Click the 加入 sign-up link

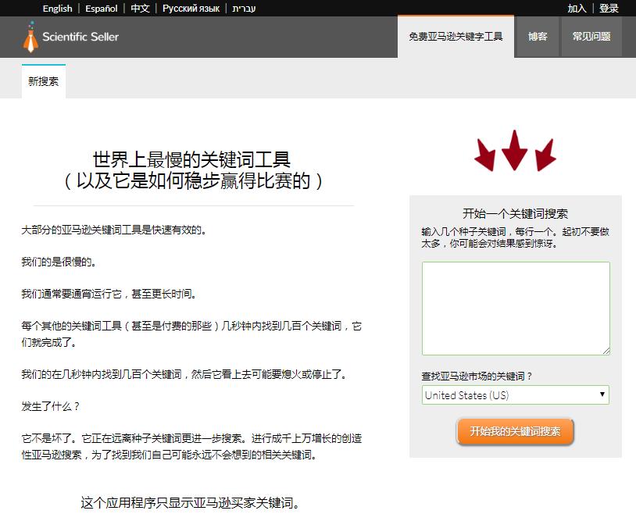point(577,9)
